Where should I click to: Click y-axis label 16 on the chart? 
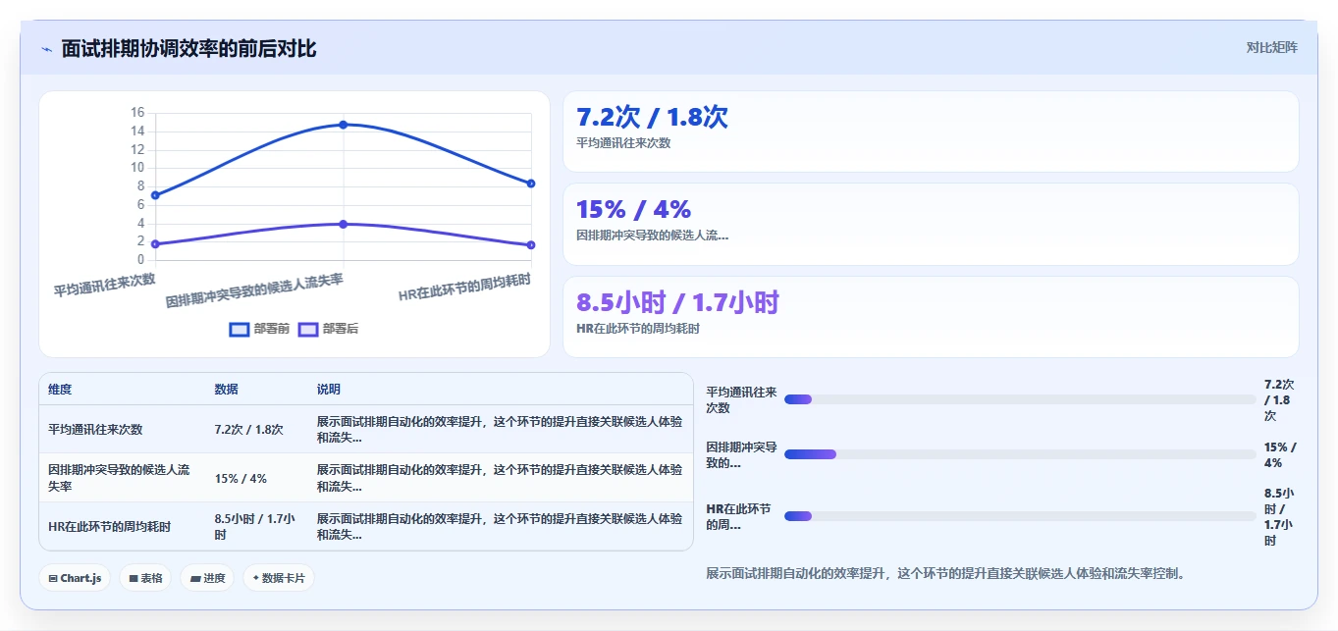point(137,113)
